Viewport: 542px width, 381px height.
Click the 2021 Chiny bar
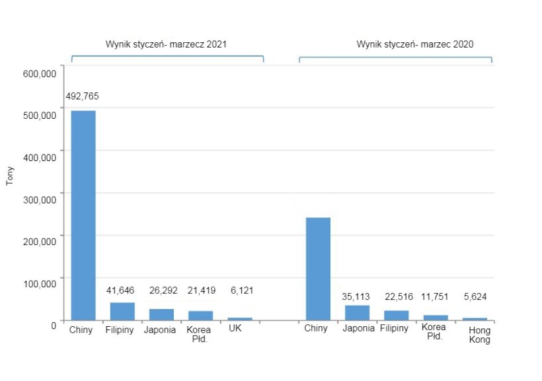[x=83, y=215]
